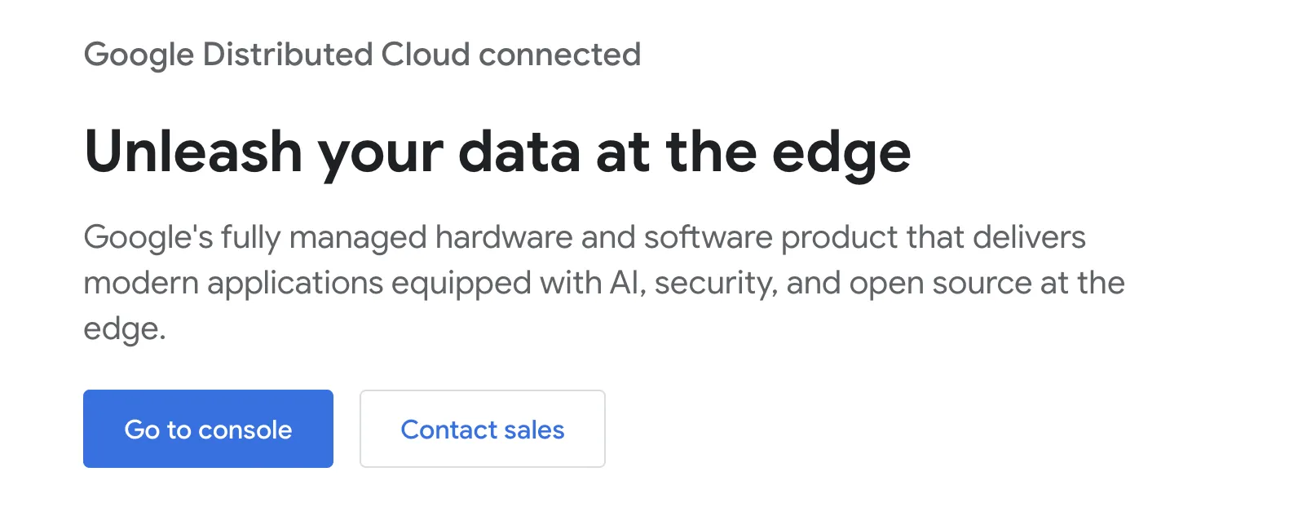Screen dimensions: 1298x507
Task: Click the paragraph starting with Google's fully managed
Action: pyautogui.click(x=603, y=282)
